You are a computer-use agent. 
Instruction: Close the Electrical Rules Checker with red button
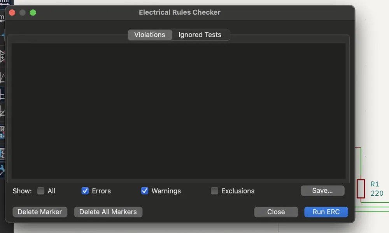(x=12, y=12)
